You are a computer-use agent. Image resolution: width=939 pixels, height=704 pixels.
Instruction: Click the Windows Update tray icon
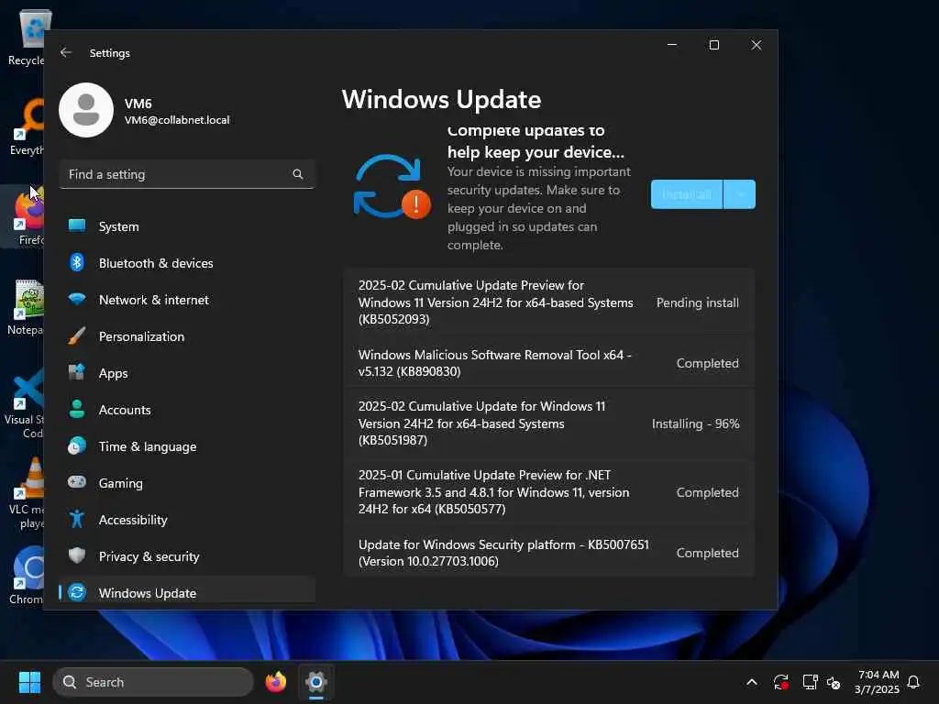pyautogui.click(x=781, y=682)
